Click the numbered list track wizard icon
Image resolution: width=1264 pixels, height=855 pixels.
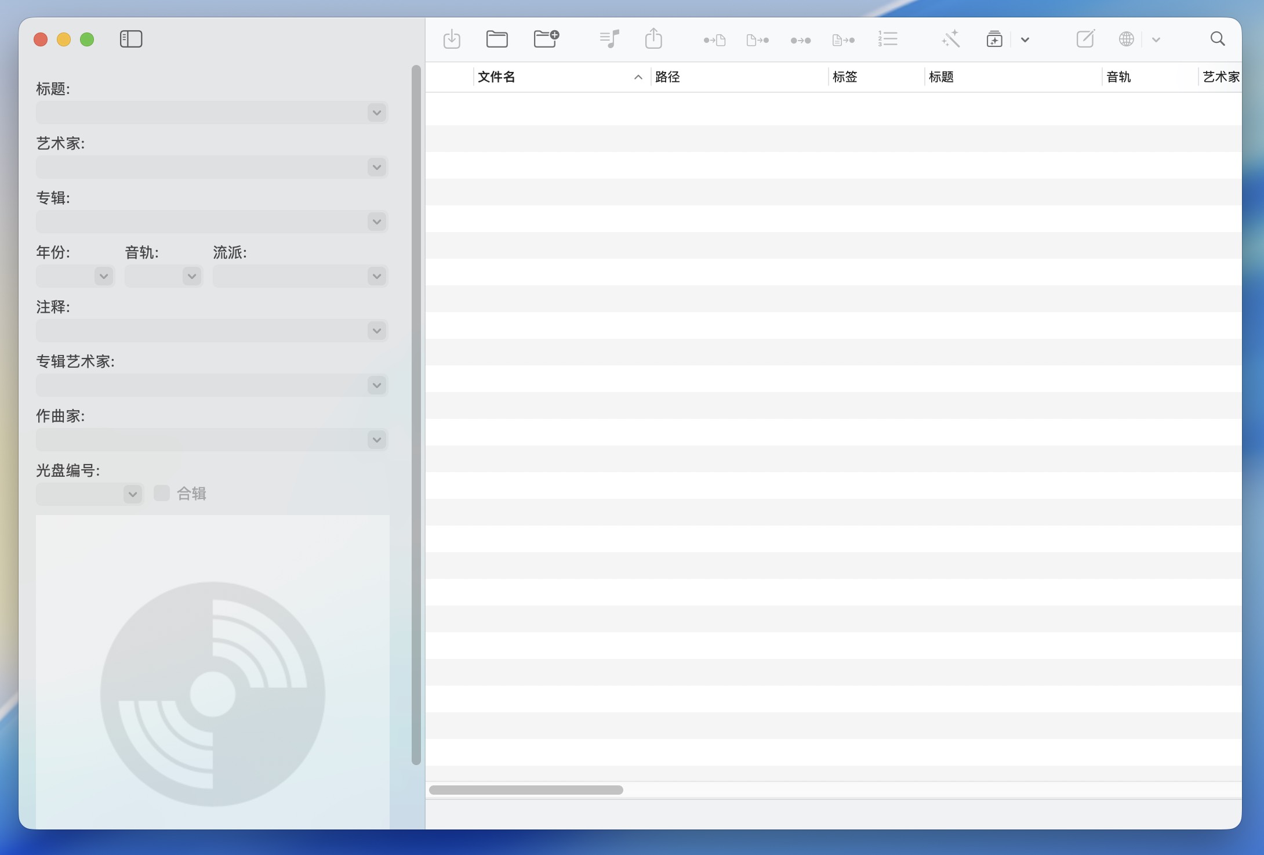click(888, 39)
